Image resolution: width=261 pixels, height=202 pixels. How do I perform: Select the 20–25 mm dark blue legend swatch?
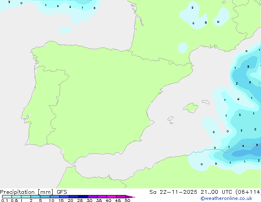click(x=74, y=197)
